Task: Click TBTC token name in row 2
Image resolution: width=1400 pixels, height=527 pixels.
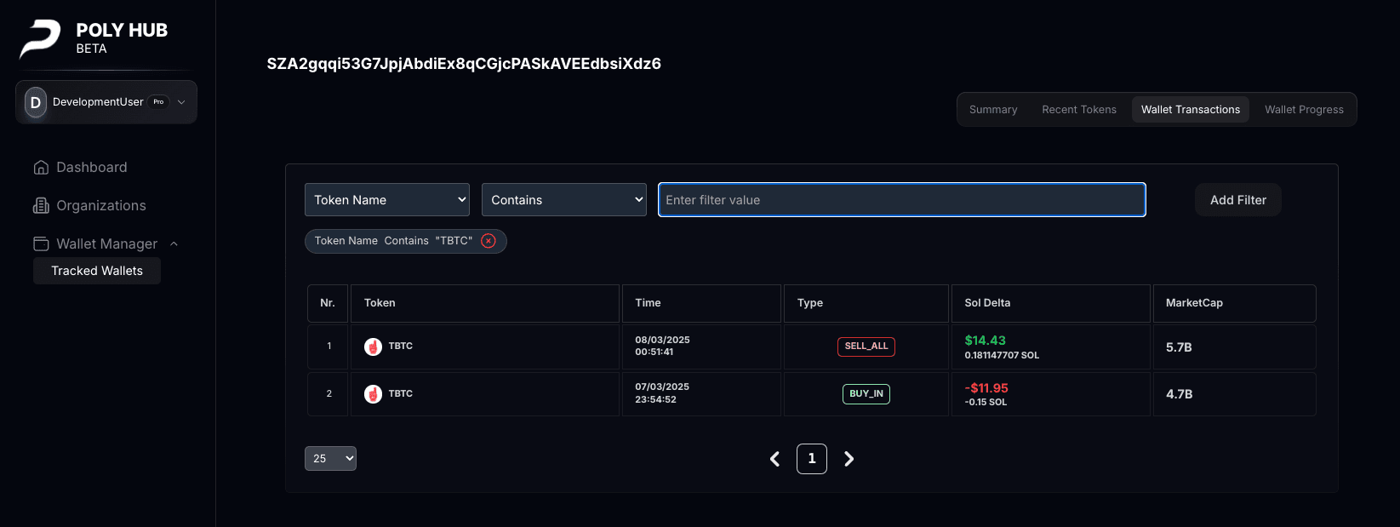Action: pyautogui.click(x=401, y=394)
